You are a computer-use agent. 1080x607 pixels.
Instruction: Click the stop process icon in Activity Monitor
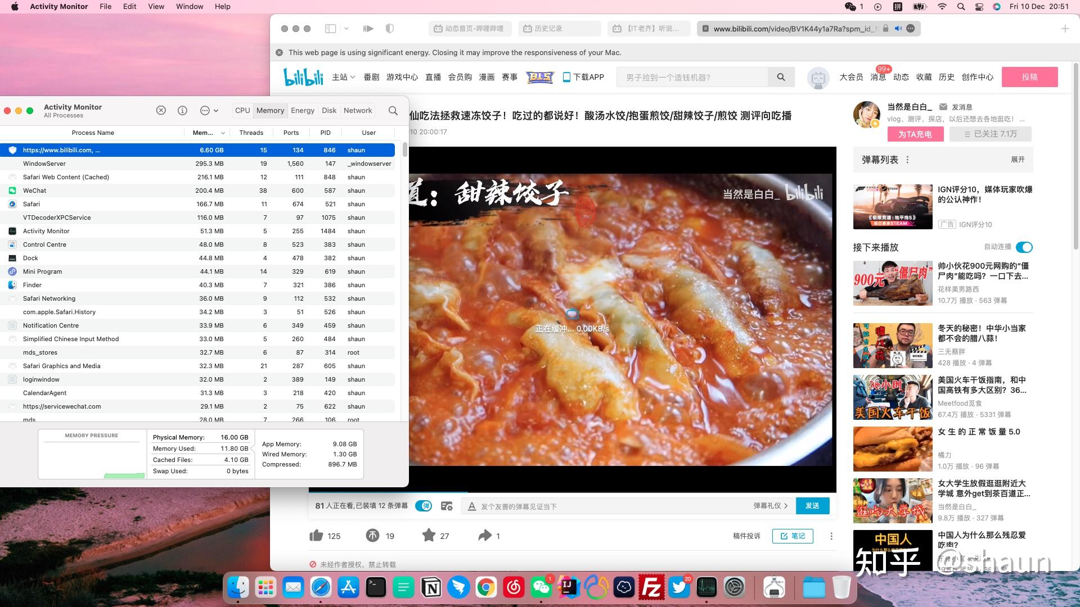tap(161, 110)
